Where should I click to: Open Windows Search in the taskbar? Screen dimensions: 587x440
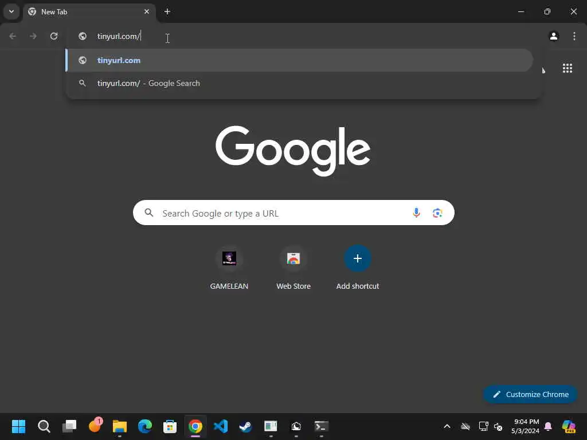pyautogui.click(x=44, y=426)
